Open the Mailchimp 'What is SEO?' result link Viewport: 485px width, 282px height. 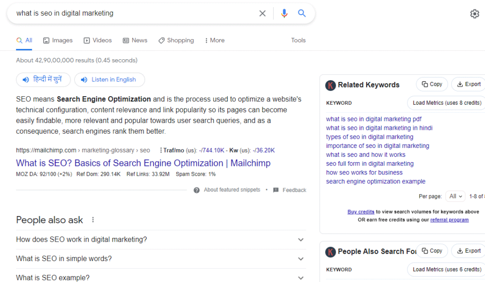click(x=143, y=163)
